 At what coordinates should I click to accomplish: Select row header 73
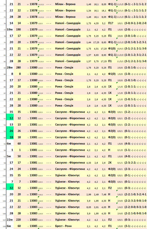[x=4, y=5]
